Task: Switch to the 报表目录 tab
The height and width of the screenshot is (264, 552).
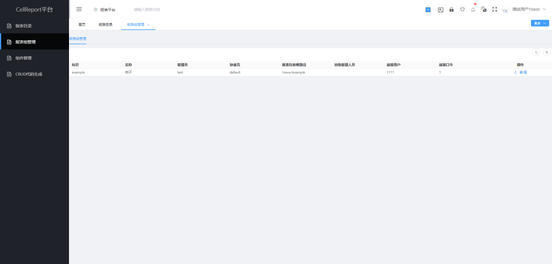Action: click(x=105, y=25)
